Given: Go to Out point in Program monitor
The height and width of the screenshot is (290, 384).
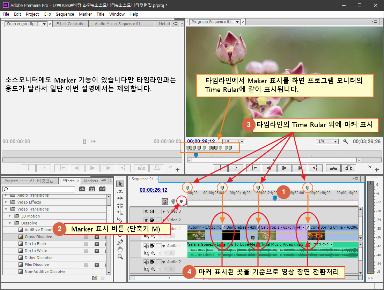Looking at the screenshot, I should (316, 168).
